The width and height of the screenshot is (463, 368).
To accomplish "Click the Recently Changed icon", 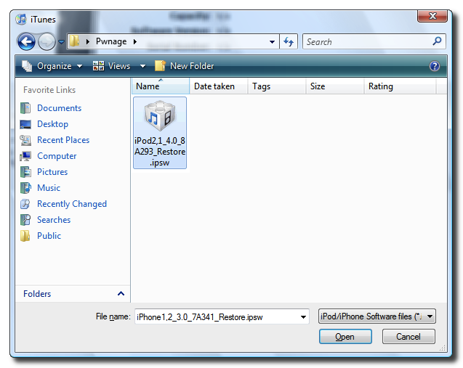I will [25, 204].
